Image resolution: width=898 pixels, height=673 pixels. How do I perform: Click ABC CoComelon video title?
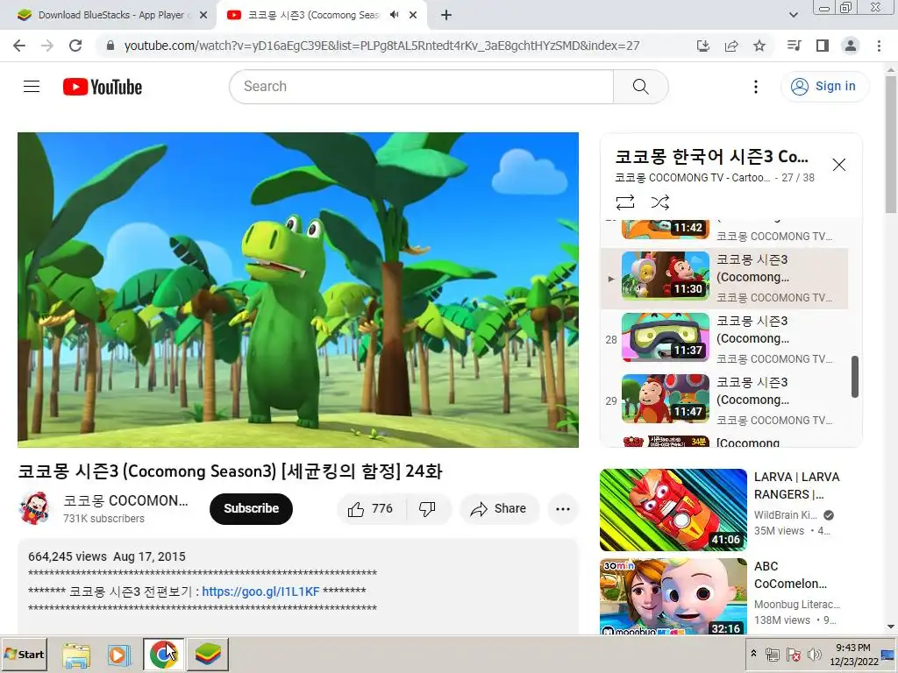click(790, 575)
